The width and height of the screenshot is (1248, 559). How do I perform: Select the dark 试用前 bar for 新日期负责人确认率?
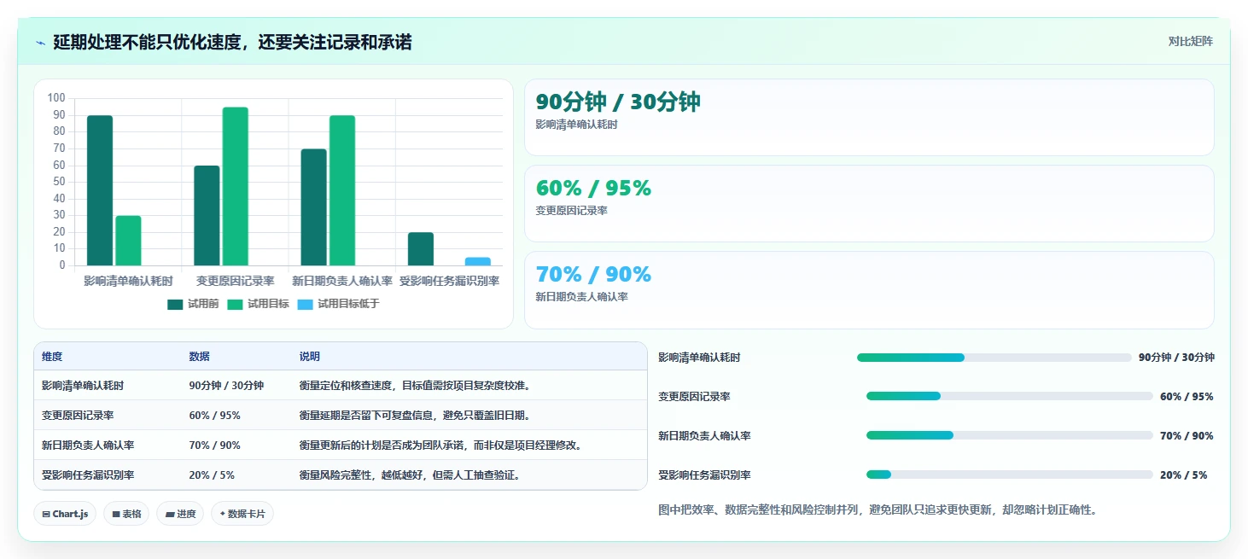pos(313,207)
